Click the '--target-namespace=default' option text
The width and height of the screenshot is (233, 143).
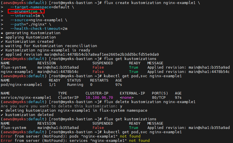click(40, 7)
